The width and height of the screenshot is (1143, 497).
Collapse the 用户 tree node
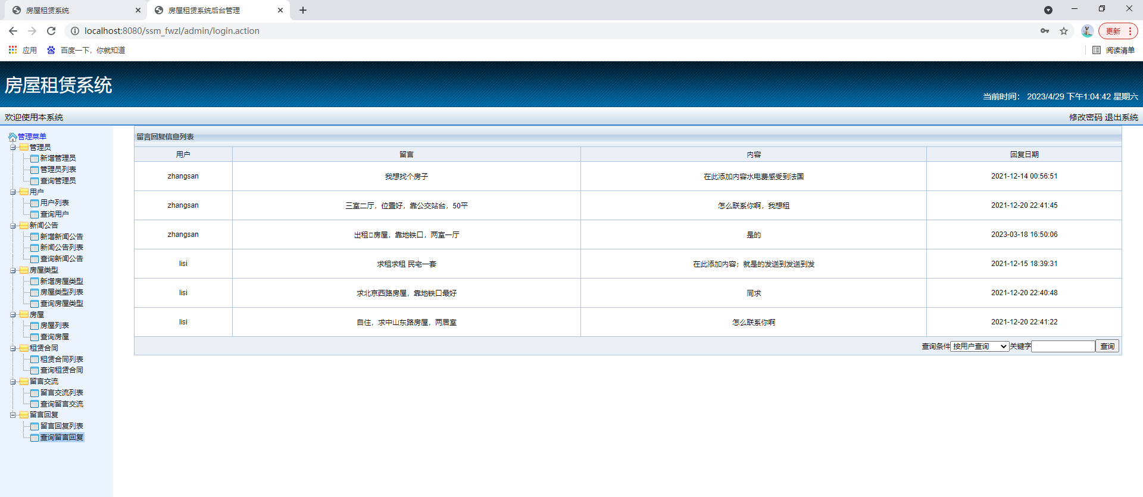[x=13, y=192]
